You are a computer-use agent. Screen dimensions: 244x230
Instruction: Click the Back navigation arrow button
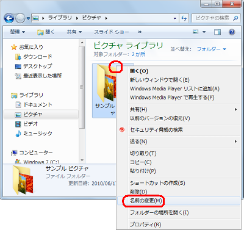click(x=9, y=18)
